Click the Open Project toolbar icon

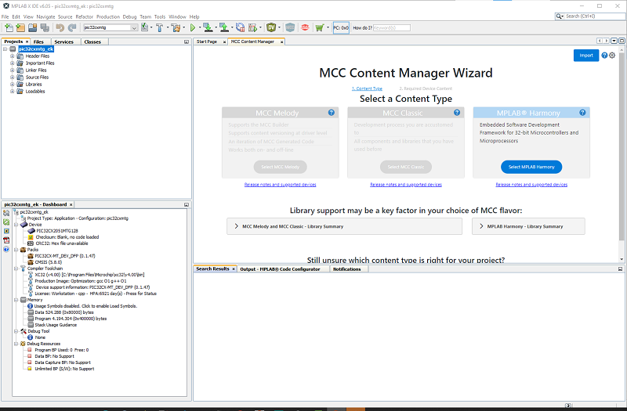tap(33, 27)
